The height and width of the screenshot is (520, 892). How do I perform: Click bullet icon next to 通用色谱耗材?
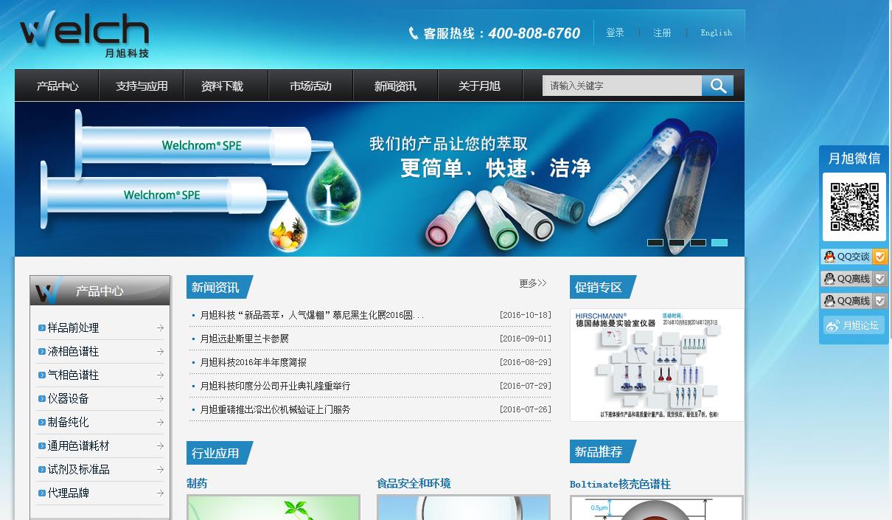point(42,446)
